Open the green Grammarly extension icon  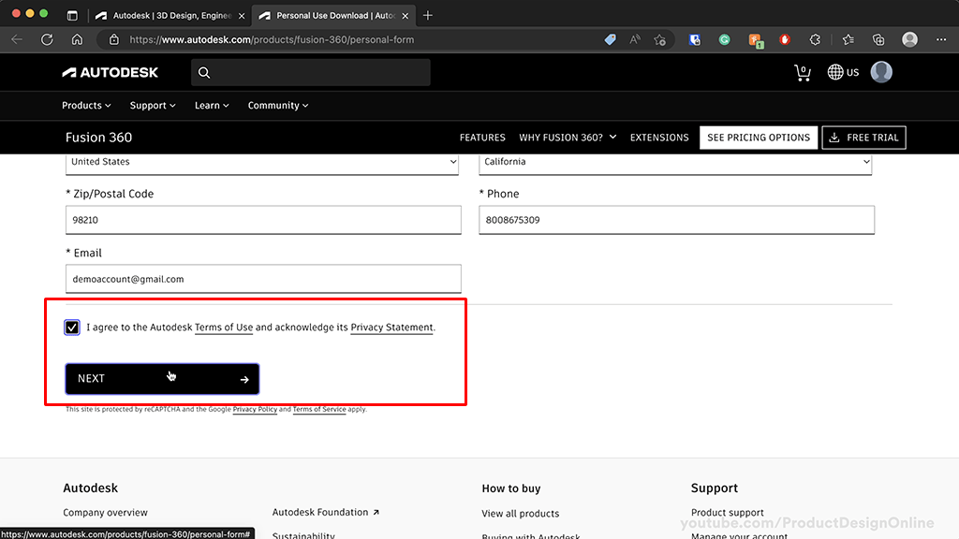click(724, 39)
